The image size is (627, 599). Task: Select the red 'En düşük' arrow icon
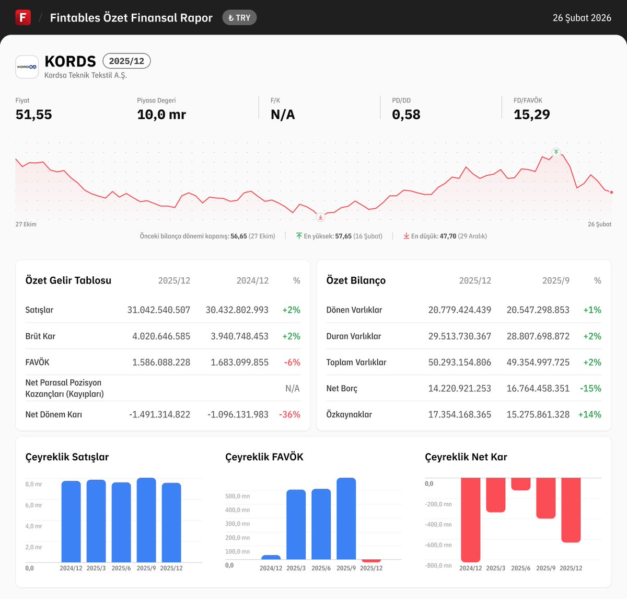[407, 235]
